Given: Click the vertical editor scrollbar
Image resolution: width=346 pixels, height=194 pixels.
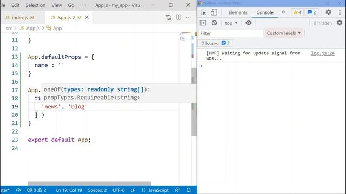Looking at the screenshot, I should point(194,101).
